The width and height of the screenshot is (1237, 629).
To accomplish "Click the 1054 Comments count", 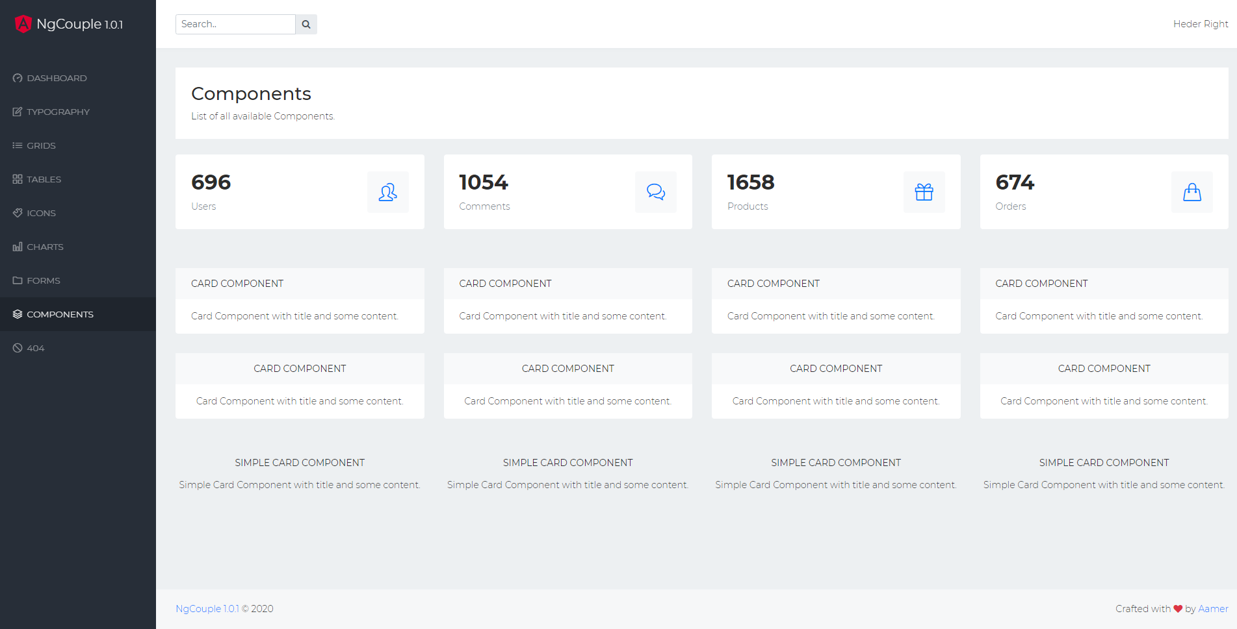I will [x=484, y=182].
